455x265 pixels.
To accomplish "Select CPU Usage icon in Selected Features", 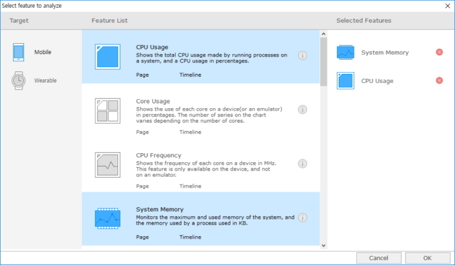I will tap(346, 81).
